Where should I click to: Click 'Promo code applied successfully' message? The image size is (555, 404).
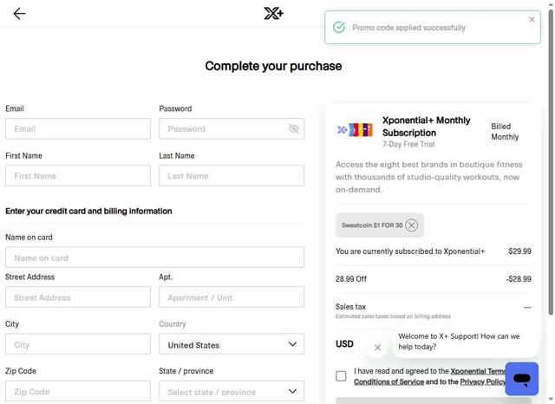click(408, 28)
